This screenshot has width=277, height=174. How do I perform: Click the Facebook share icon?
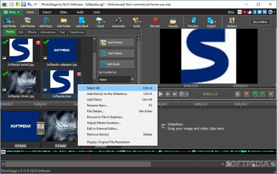(254, 12)
